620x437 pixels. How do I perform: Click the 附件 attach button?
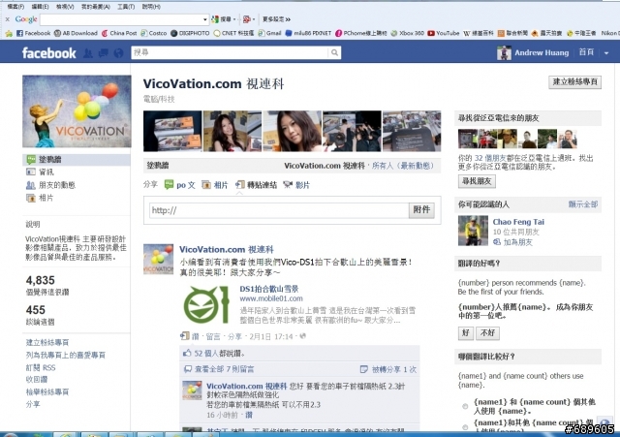click(x=421, y=209)
